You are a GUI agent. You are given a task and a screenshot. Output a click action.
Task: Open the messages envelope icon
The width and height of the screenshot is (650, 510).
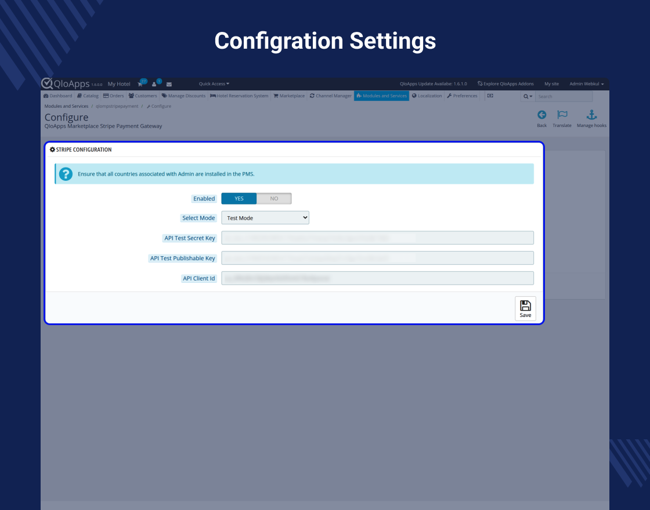tap(169, 84)
